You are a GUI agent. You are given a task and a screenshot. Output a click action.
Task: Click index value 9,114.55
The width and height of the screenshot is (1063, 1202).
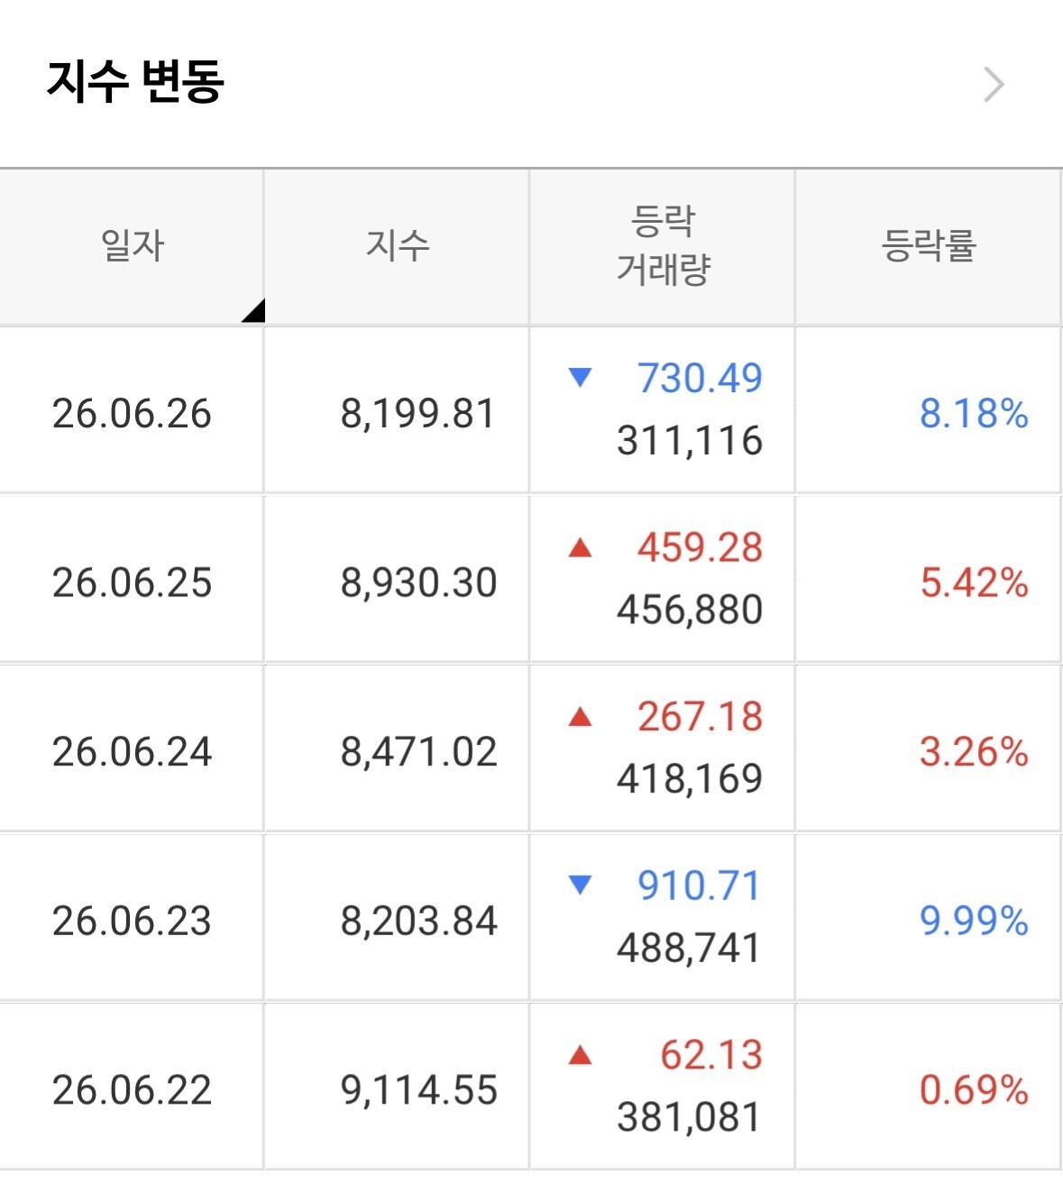(419, 1090)
